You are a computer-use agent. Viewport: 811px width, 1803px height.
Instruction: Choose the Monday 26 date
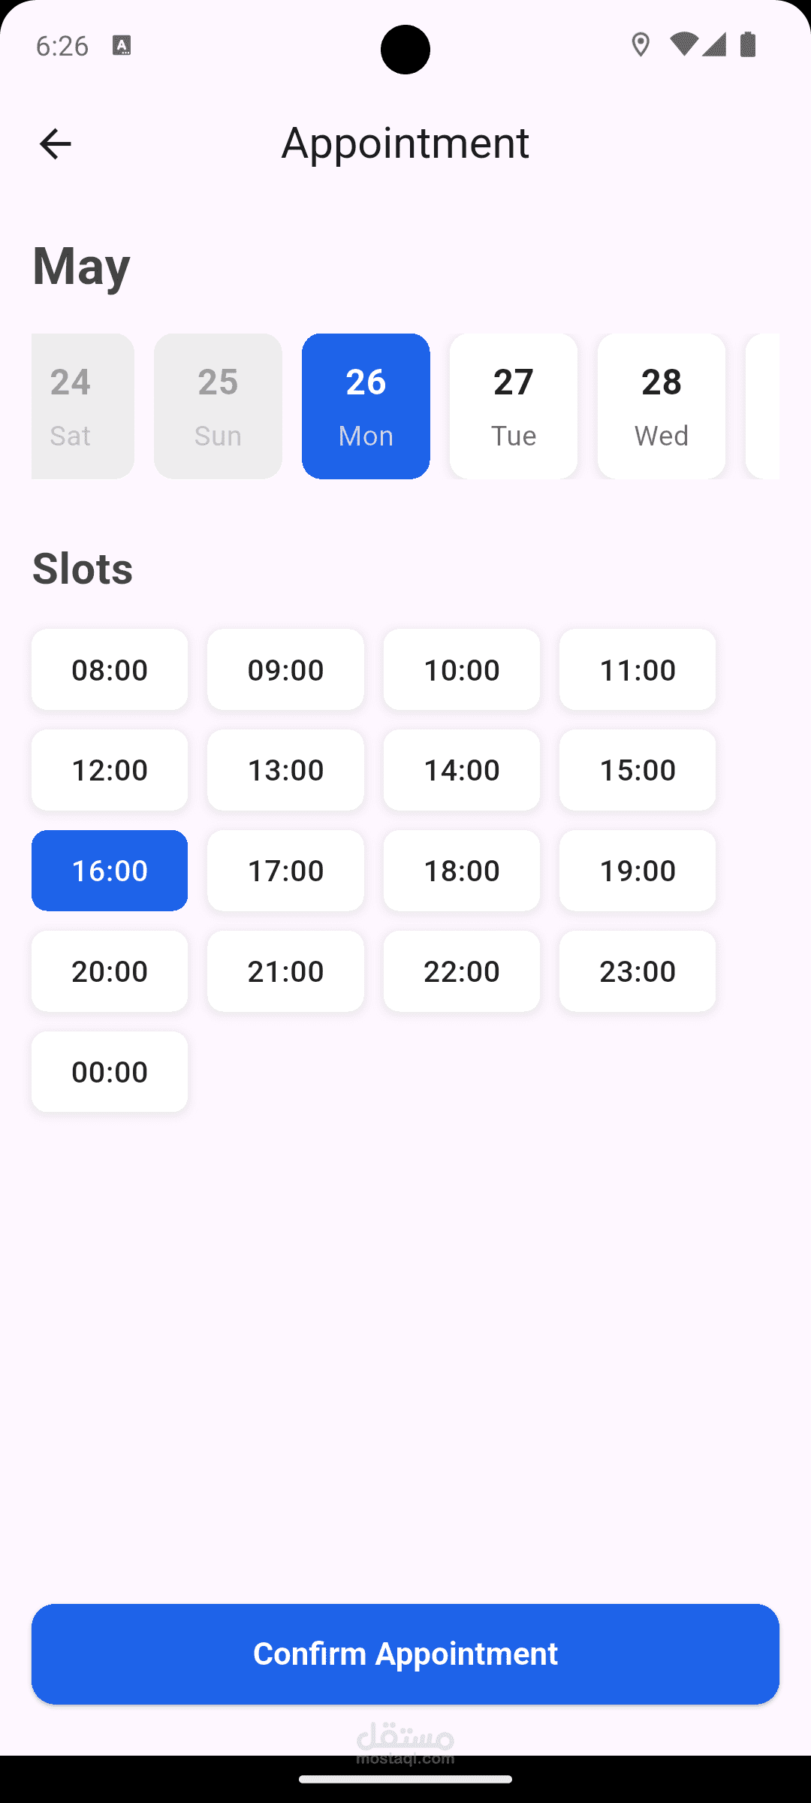tap(366, 406)
